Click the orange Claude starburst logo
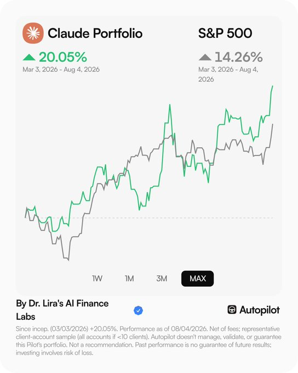 click(33, 33)
